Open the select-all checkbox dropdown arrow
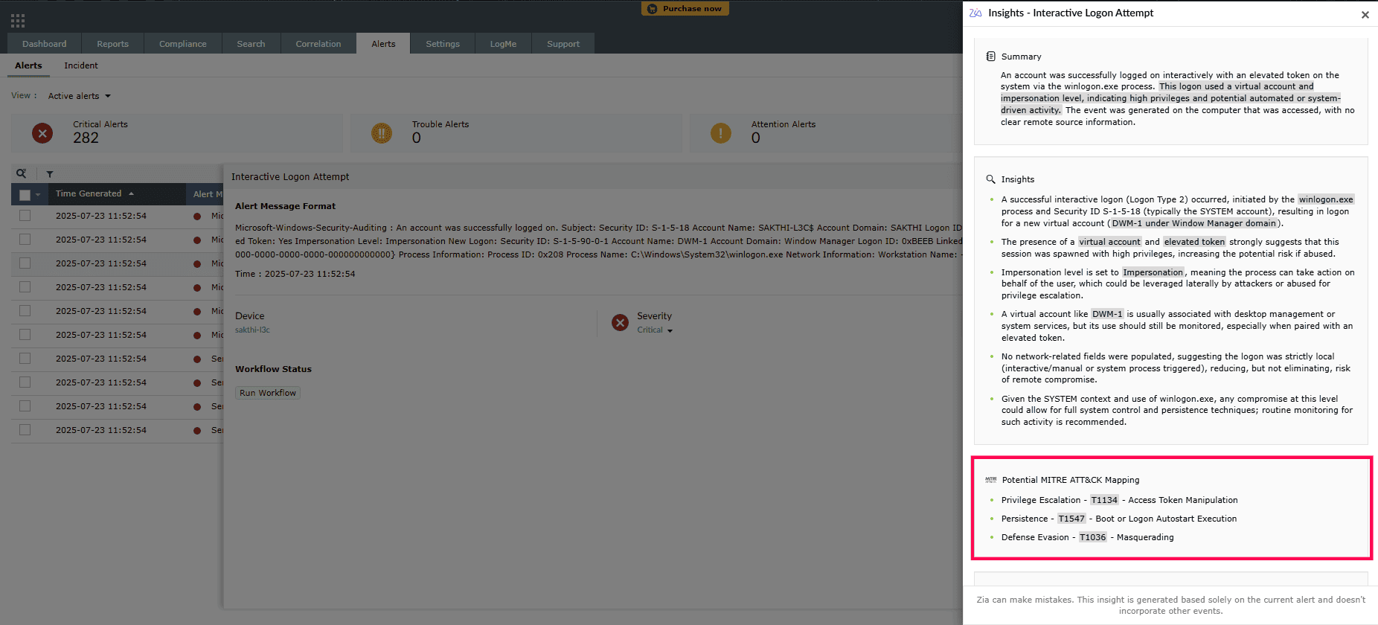The image size is (1378, 625). point(38,195)
